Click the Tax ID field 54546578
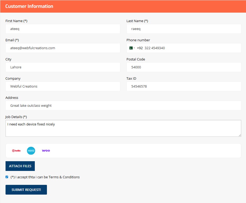Image resolution: width=246 pixels, height=203 pixels. click(184, 87)
